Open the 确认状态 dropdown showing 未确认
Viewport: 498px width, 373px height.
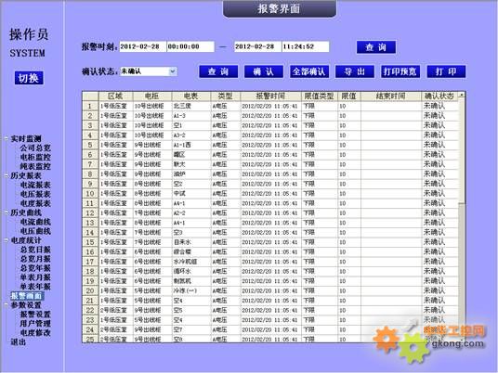tap(149, 71)
